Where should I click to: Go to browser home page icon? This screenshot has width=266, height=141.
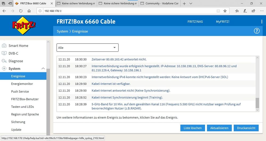point(29,11)
